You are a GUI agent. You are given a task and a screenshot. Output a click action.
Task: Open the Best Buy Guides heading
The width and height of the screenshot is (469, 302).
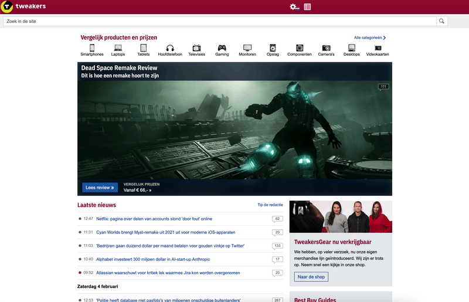point(315,299)
